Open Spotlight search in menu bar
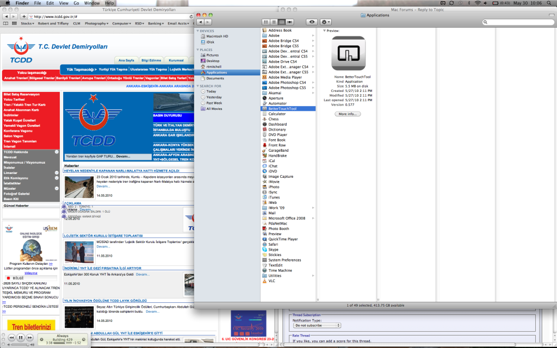Viewport: 557px width, 348px height. (x=549, y=3)
